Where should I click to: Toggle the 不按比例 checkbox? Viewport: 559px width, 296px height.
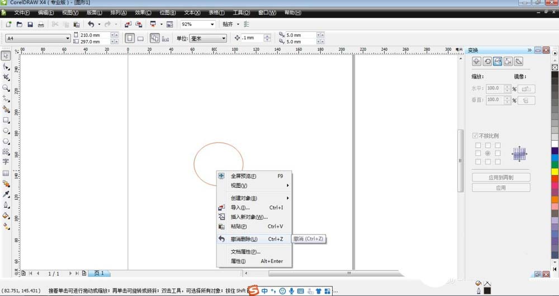click(x=476, y=136)
